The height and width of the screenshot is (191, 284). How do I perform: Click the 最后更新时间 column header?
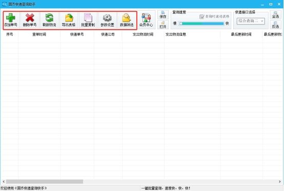[241, 34]
